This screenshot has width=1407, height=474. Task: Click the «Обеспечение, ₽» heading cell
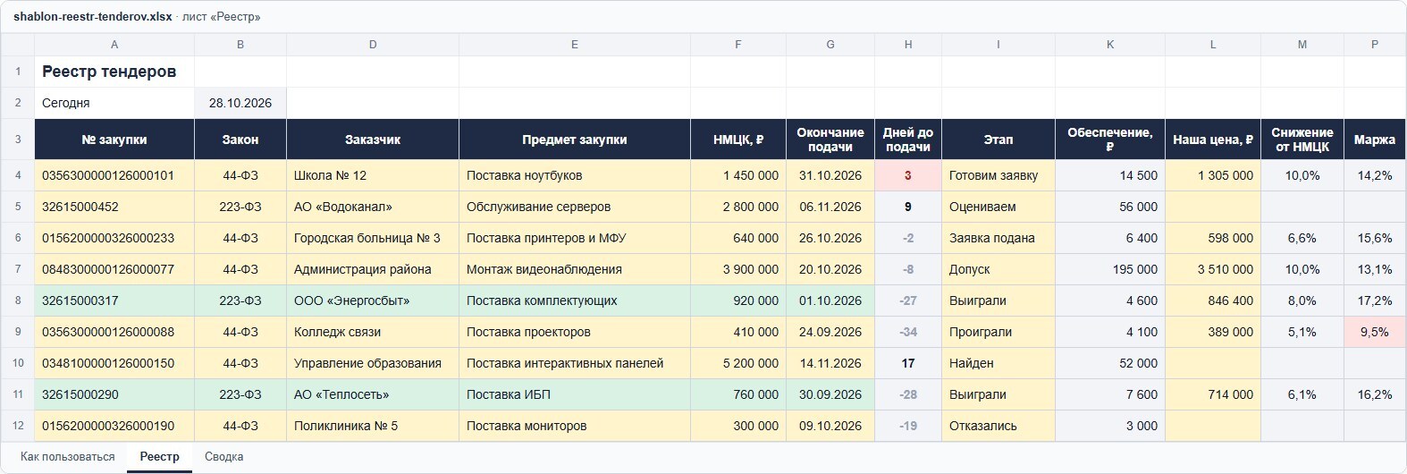point(1110,140)
